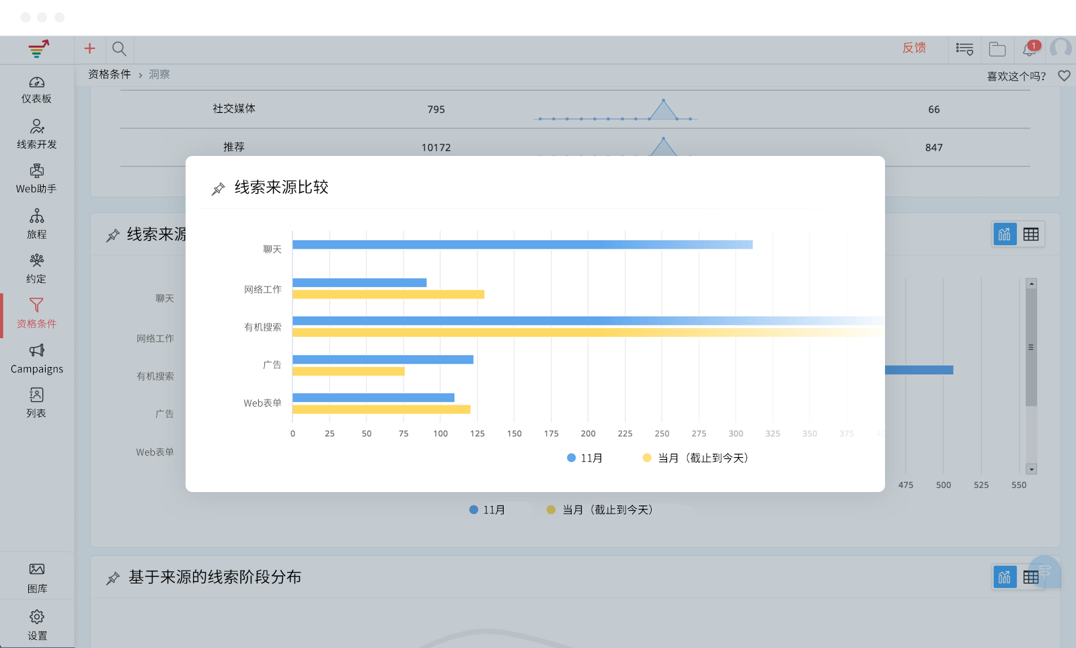This screenshot has height=648, width=1076.
Task: Open the 仪表板 dashboard panel
Action: 37,89
